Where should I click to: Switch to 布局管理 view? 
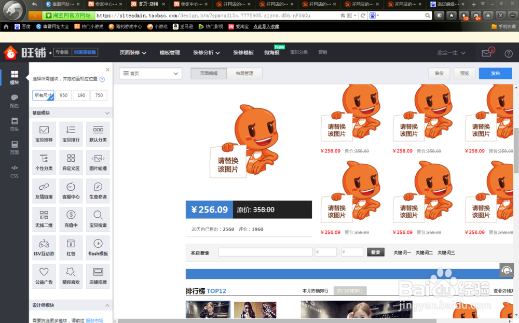[244, 74]
